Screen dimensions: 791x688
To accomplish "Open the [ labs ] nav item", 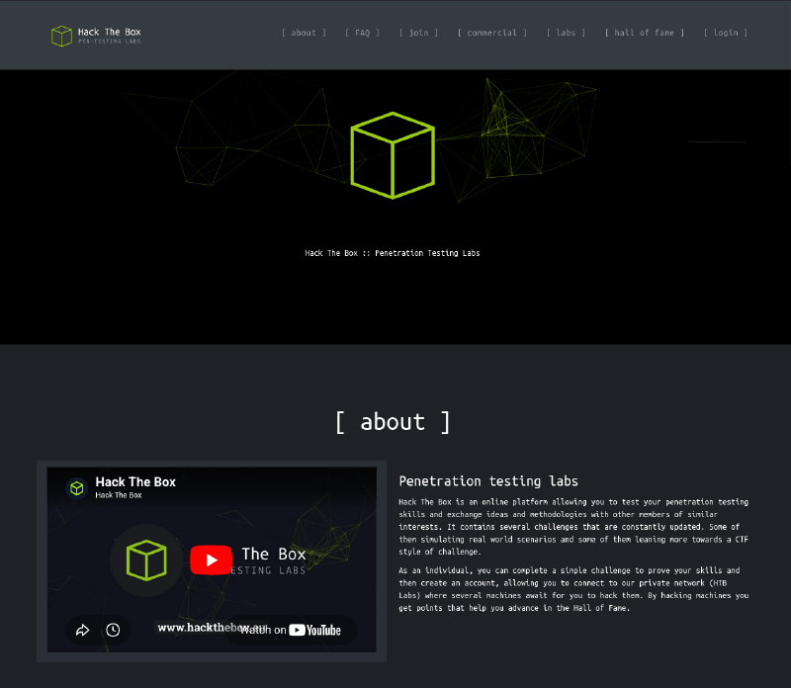I will click(566, 33).
